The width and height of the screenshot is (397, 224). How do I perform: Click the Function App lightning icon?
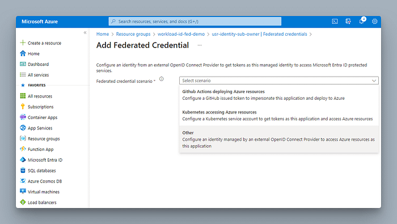point(23,149)
